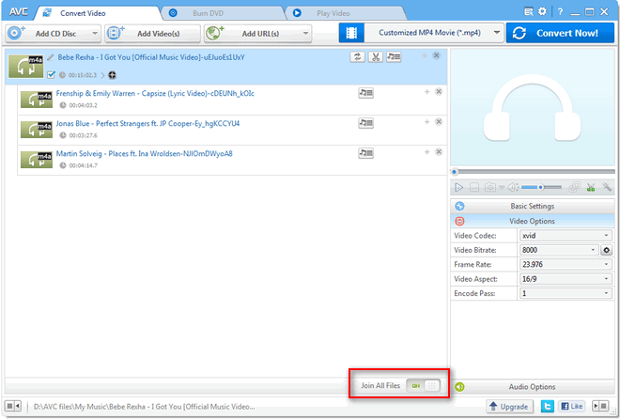Click the Twitter icon
620x419 pixels.
point(548,407)
